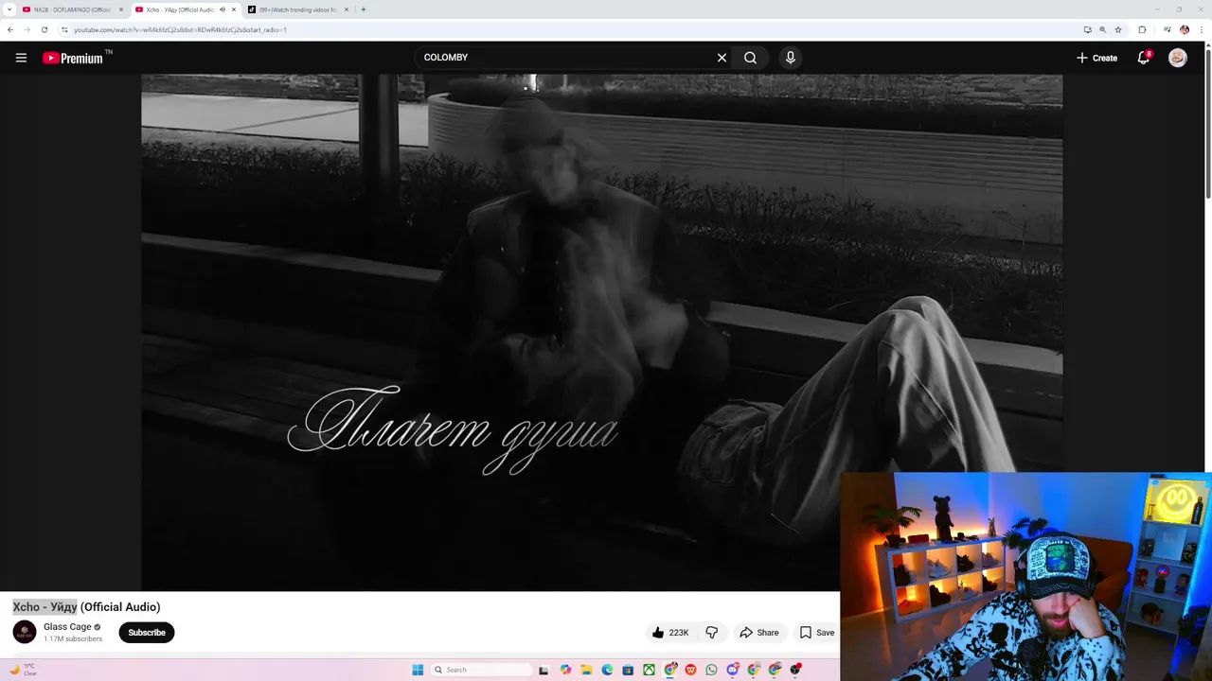The width and height of the screenshot is (1212, 681).
Task: Open the tab search dropdown arrow
Action: tap(9, 9)
